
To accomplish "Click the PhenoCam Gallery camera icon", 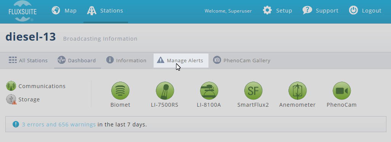I will 217,60.
